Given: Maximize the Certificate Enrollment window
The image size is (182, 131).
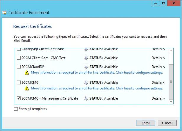Looking at the screenshot, I should [x=163, y=3].
